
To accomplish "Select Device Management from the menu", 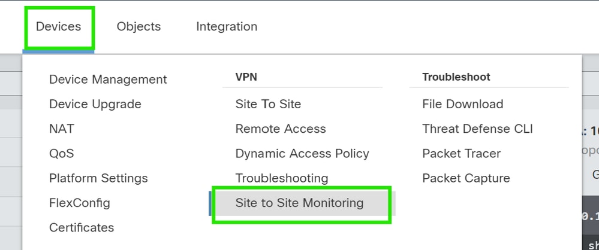I will click(x=108, y=80).
